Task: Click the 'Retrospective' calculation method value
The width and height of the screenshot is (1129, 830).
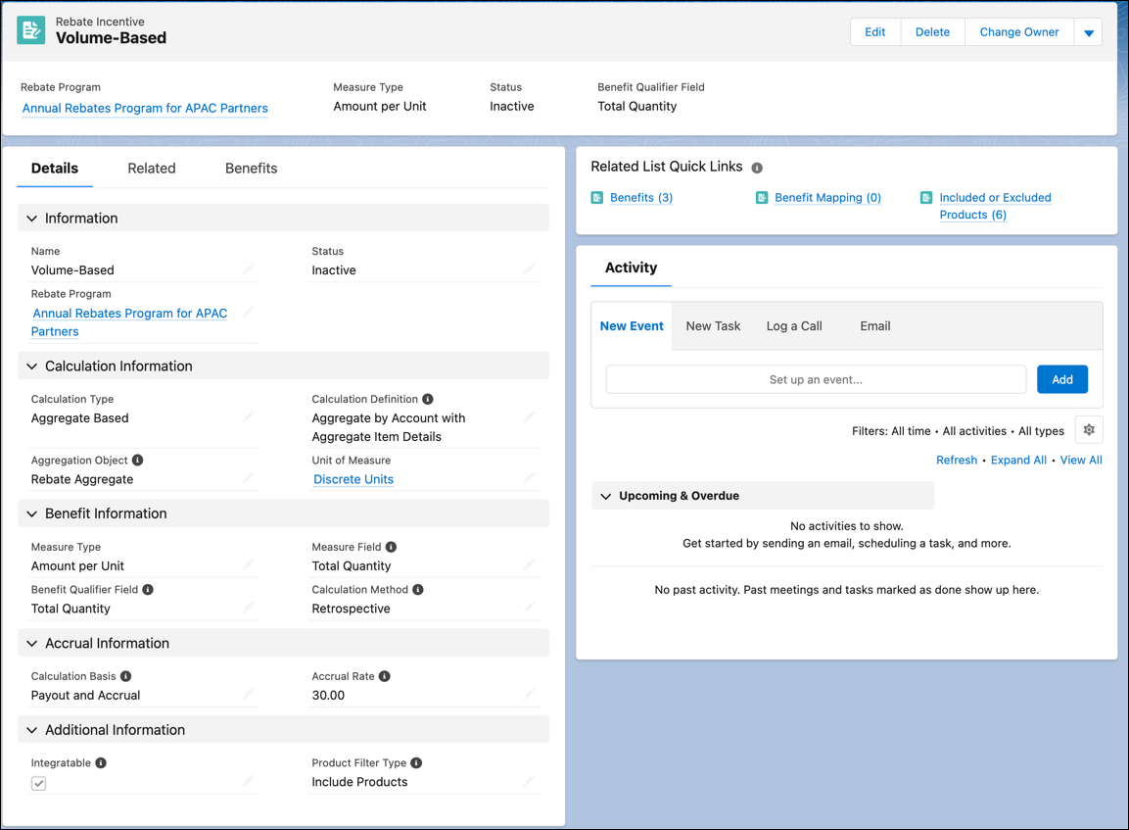Action: 351,609
